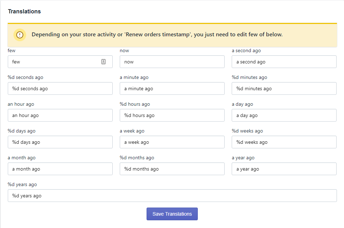Click into the 'a month ago' field
Image resolution: width=344 pixels, height=228 pixels.
60,169
